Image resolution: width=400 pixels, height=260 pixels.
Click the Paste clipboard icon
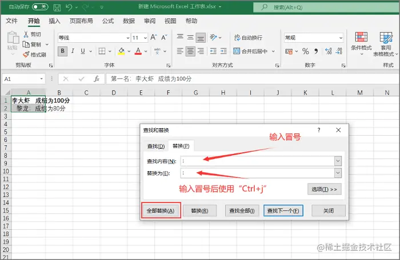click(x=13, y=38)
